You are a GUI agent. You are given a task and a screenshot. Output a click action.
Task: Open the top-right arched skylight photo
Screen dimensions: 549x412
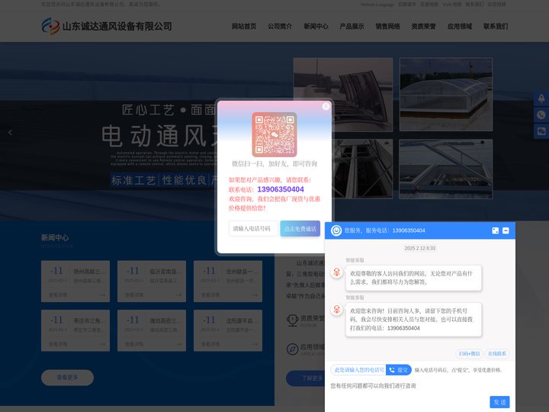pyautogui.click(x=446, y=95)
